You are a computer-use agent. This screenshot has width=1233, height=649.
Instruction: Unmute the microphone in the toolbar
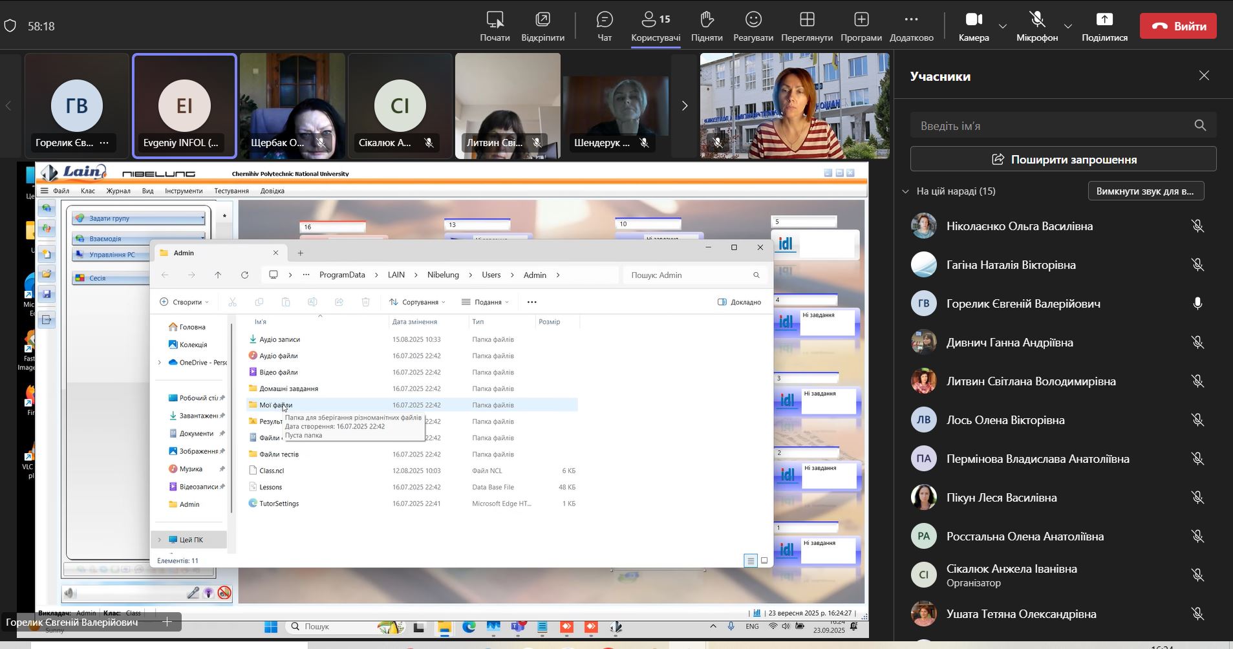click(1036, 20)
